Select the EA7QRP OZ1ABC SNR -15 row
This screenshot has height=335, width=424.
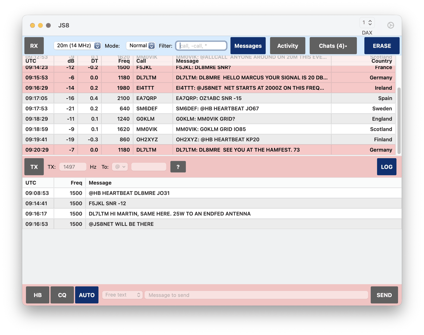[209, 98]
